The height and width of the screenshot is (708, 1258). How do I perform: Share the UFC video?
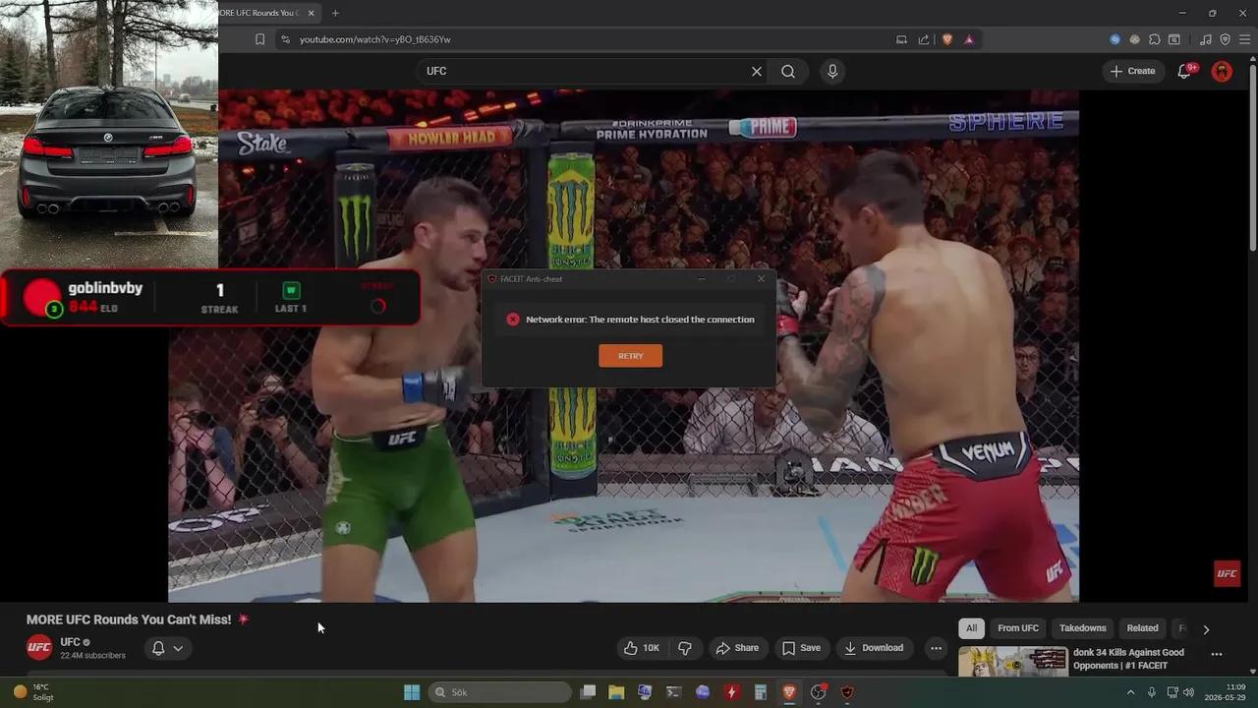point(737,648)
